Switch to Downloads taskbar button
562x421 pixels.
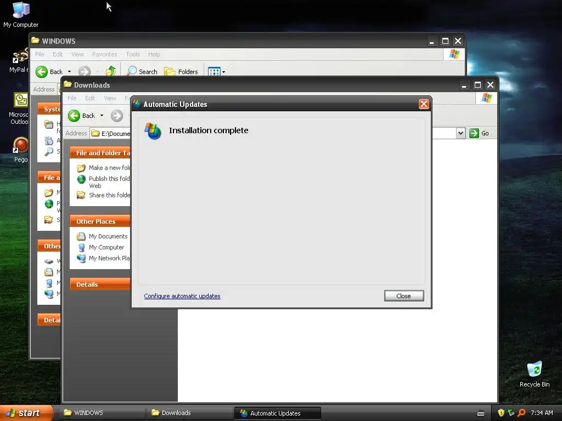click(x=190, y=413)
